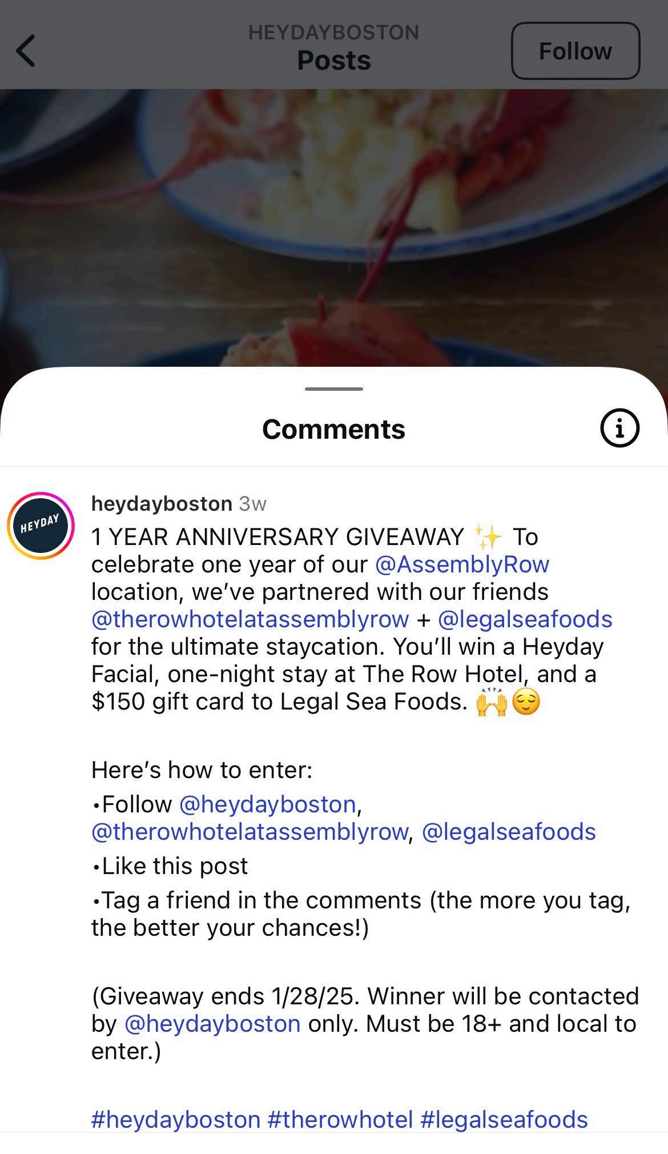Tap the back arrow icon
Viewport: 668px width, 1154px height.
point(26,51)
